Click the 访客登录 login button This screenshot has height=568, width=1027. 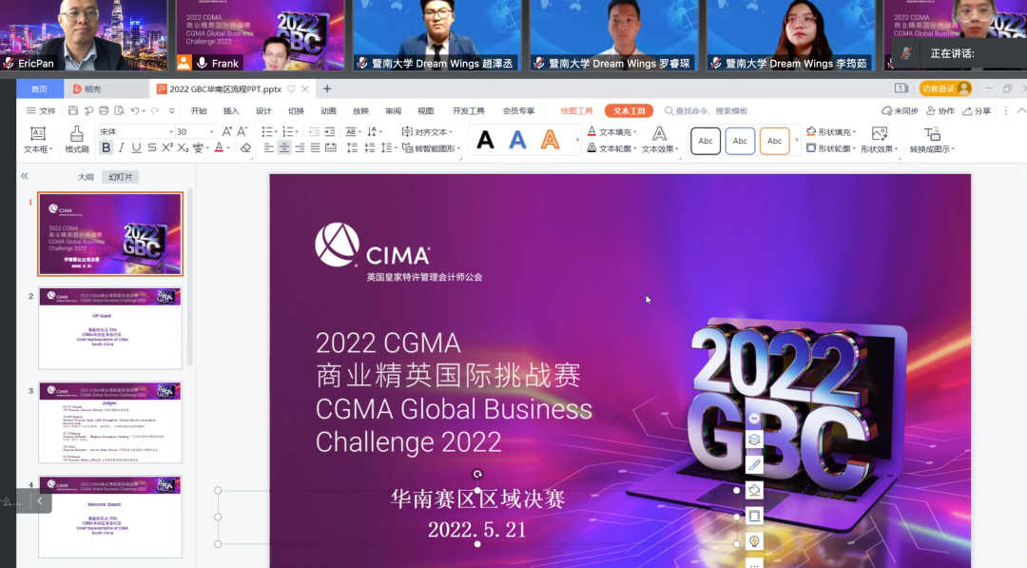coord(945,88)
